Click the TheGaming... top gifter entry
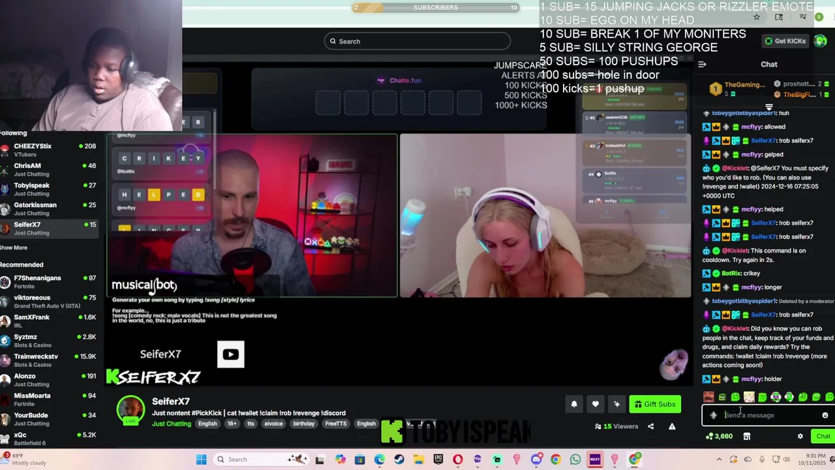Image resolution: width=835 pixels, height=470 pixels. (738, 89)
